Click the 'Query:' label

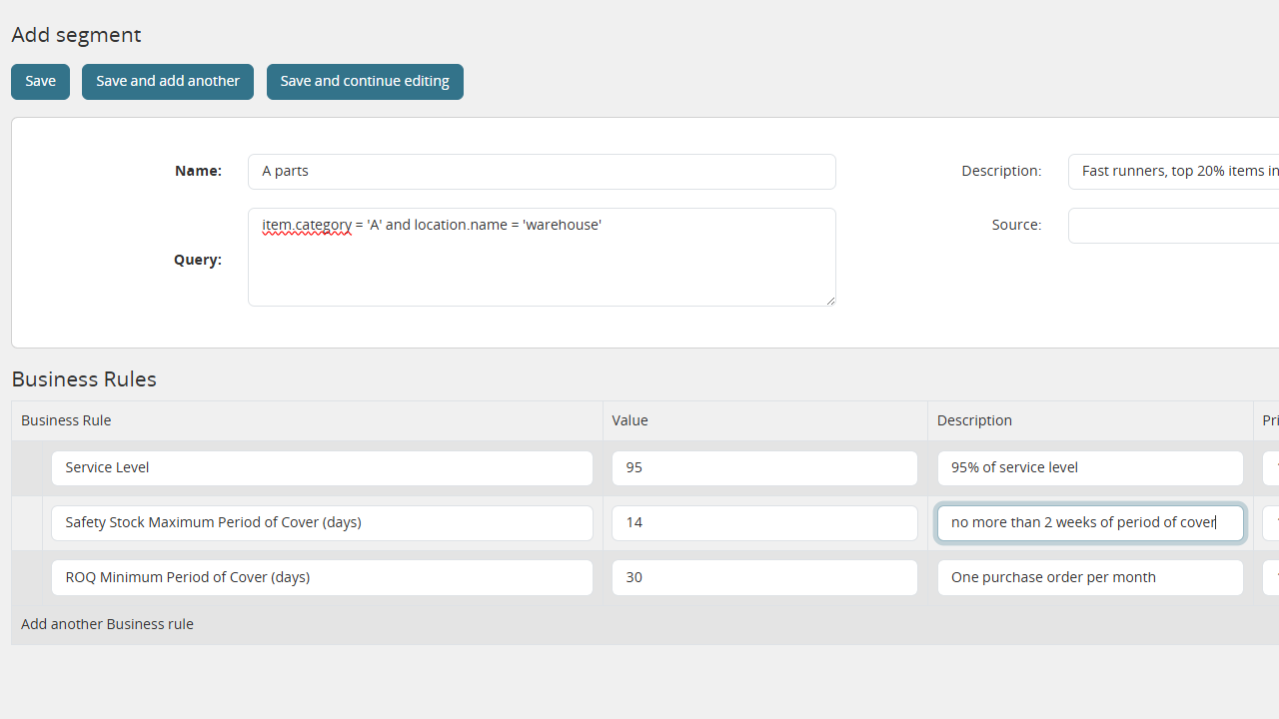pos(198,260)
